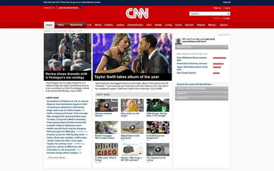The height and width of the screenshot is (171, 274).
Task: Click sign up link in personalized greeting
Action: 199,39
